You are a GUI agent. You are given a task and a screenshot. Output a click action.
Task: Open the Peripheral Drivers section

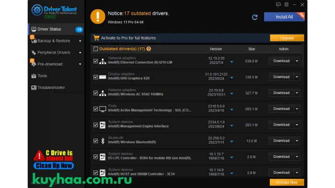pyautogui.click(x=56, y=52)
